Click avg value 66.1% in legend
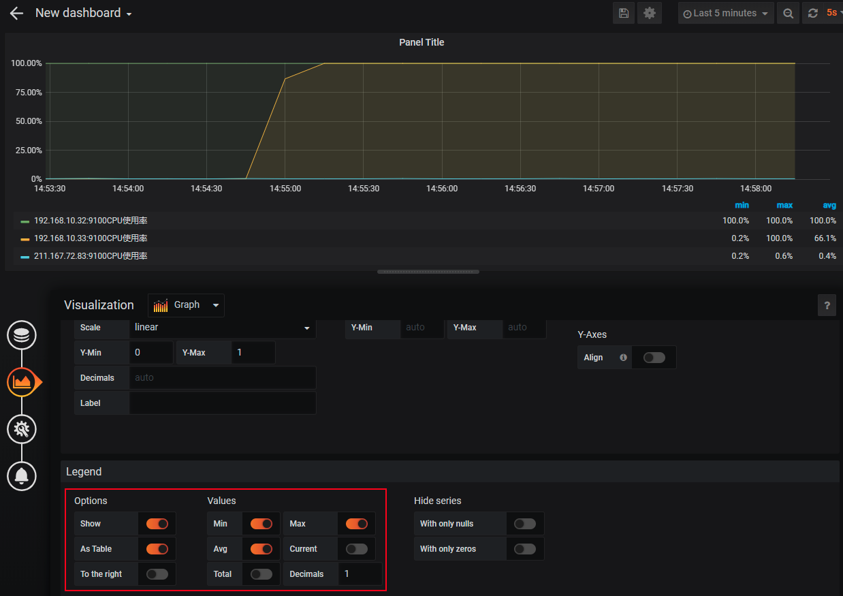 825,238
